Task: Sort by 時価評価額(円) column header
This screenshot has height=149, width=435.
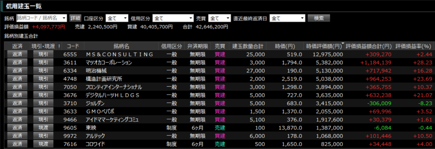Action: (x=324, y=46)
